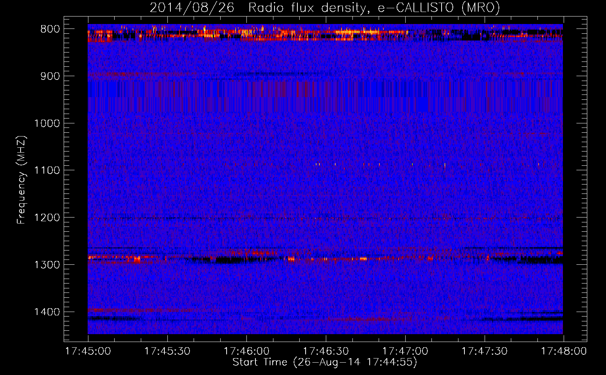The height and width of the screenshot is (375, 606).
Task: Click the 900 frequency tick label
Action: point(50,76)
